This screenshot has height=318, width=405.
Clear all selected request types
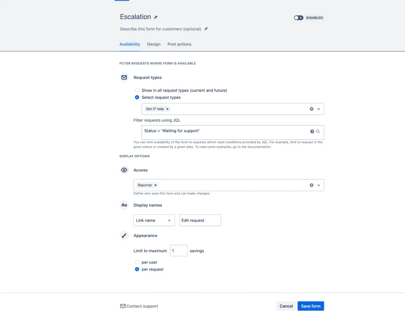tap(312, 109)
